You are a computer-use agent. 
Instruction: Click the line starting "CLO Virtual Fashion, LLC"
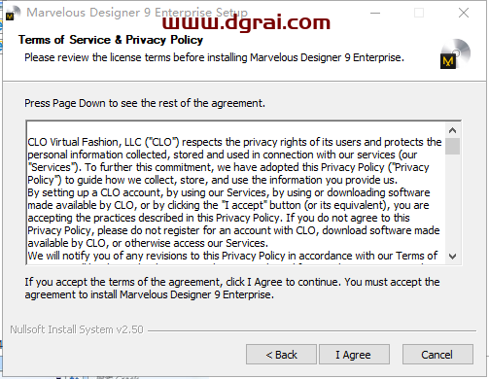(x=234, y=142)
